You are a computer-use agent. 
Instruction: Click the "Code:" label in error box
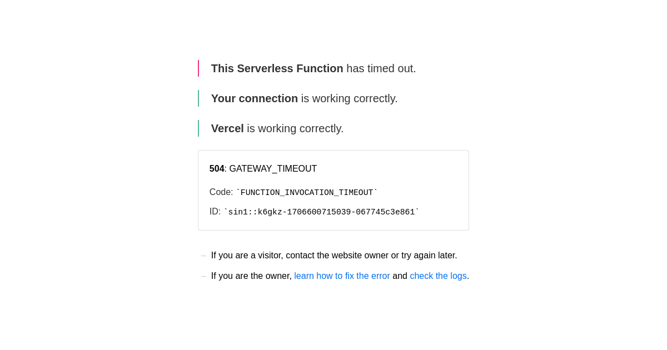221,192
